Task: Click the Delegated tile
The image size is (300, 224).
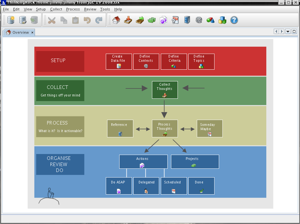Action: [x=146, y=186]
